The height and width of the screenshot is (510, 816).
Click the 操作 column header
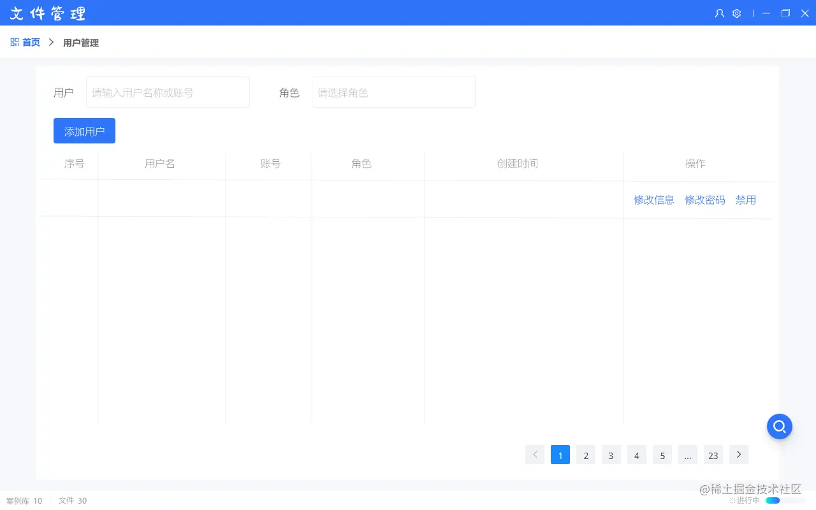696,164
